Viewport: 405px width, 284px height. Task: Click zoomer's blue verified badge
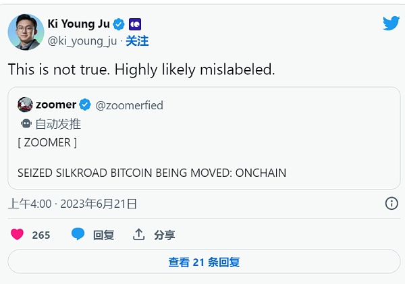click(85, 105)
